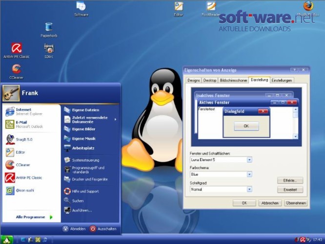Click the Aktives Fenster preview title bar
325x244 pixels.
248,102
